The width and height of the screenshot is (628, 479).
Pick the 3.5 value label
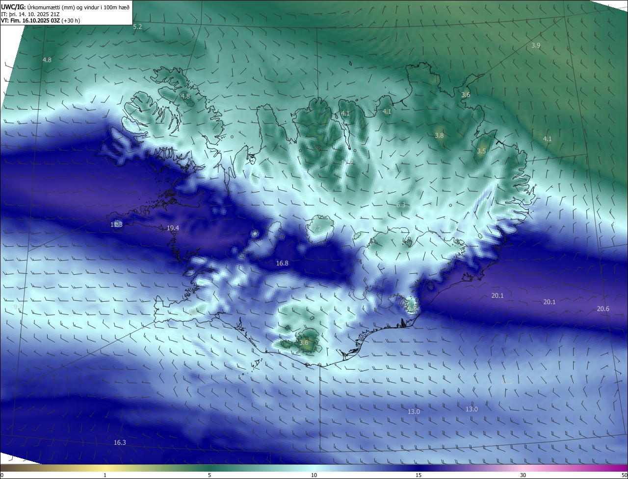click(481, 151)
